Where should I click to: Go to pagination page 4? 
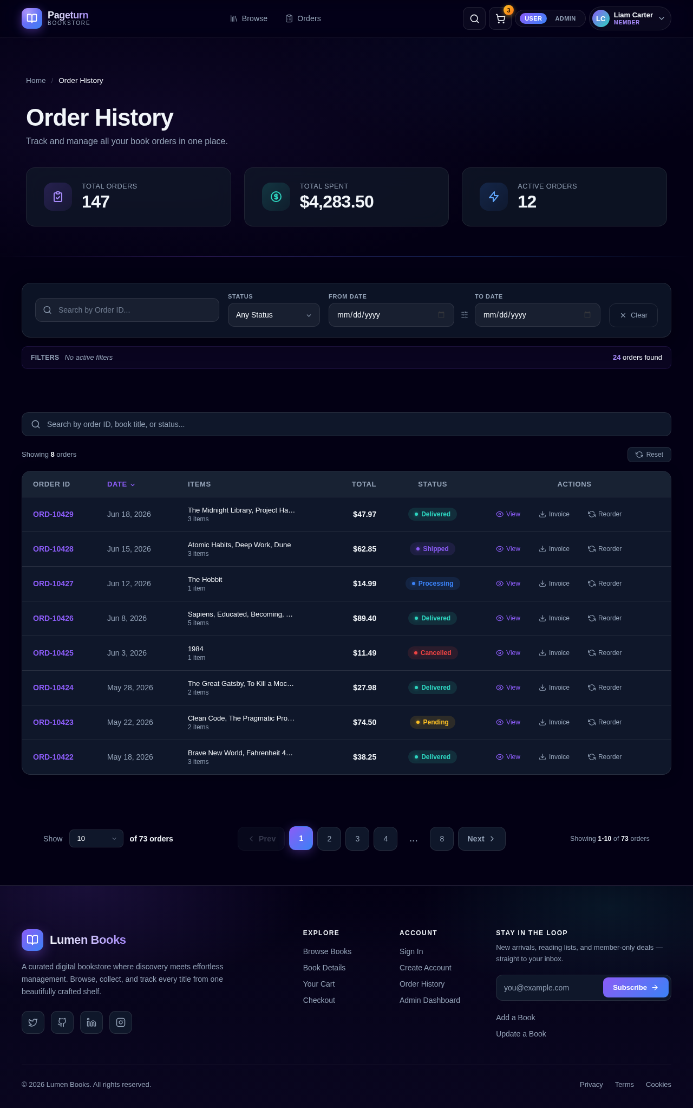click(385, 839)
